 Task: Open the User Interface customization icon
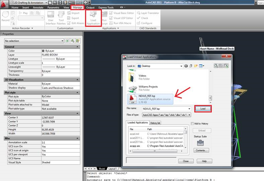pos(51,18)
